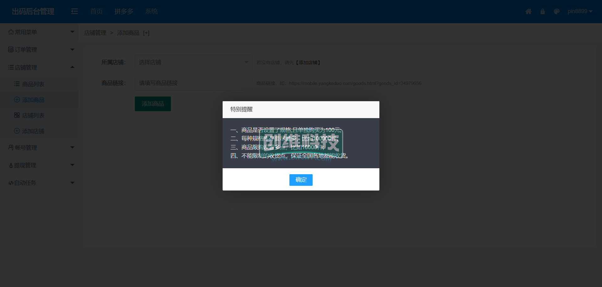Click the home icon in top bar
Image resolution: width=602 pixels, height=287 pixels.
528,12
